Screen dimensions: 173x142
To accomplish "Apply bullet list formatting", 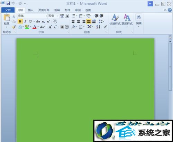I will tap(73, 16).
